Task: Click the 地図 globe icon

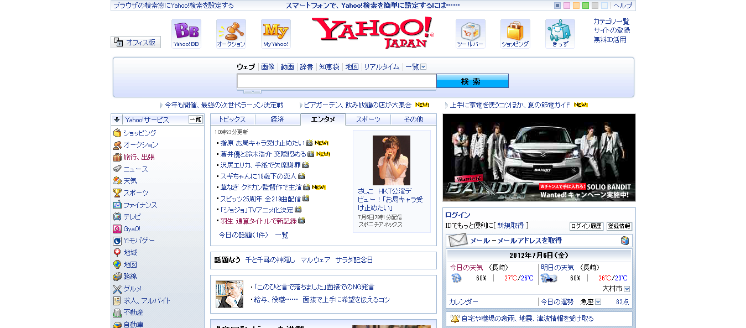Action: pyautogui.click(x=117, y=265)
